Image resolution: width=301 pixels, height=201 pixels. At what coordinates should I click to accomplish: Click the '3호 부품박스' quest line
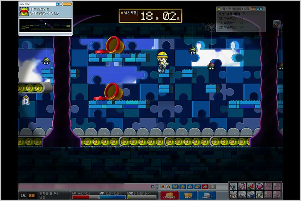[230, 27]
